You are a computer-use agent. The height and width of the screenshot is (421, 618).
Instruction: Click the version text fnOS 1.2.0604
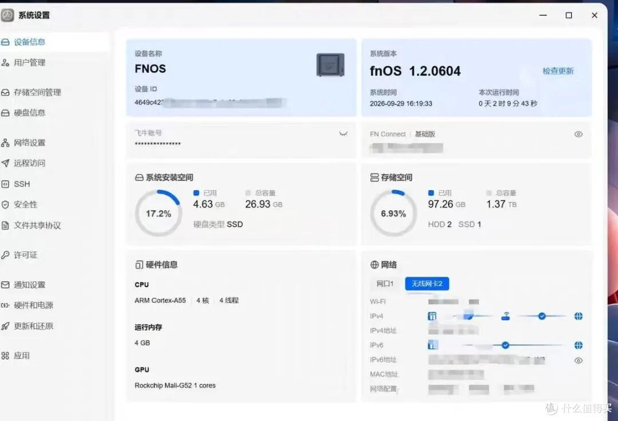point(415,71)
